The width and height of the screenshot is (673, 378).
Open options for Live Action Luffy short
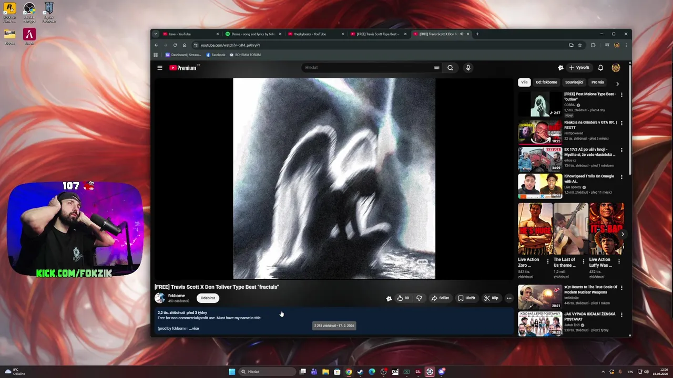click(619, 261)
